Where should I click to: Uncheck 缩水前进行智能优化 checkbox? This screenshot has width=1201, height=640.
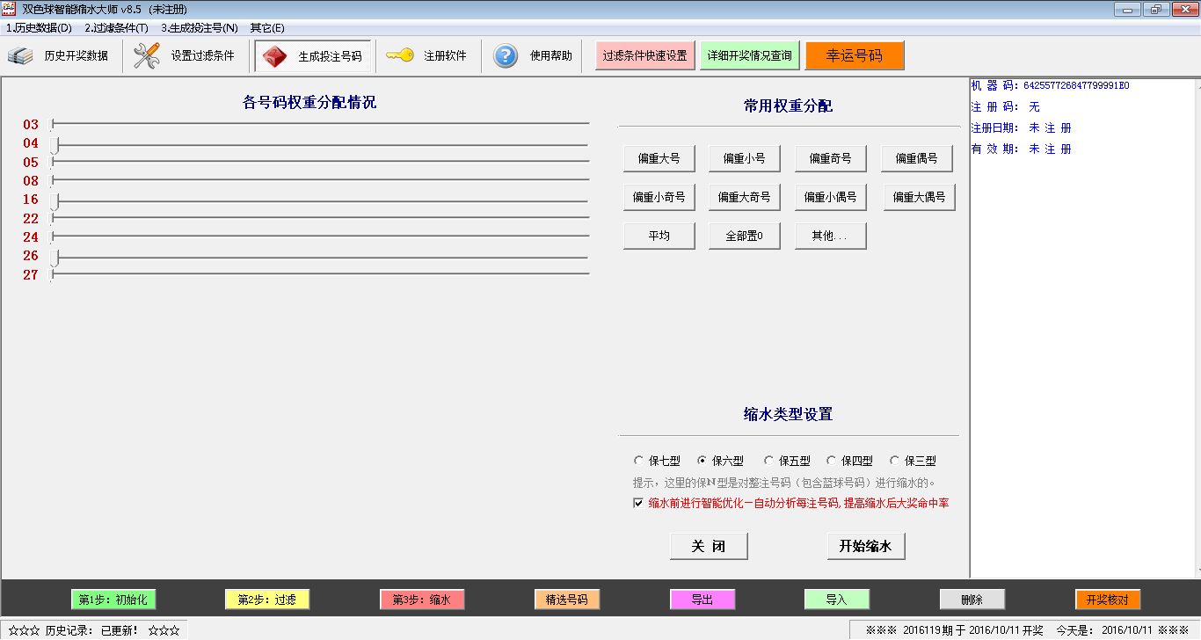pyautogui.click(x=638, y=503)
